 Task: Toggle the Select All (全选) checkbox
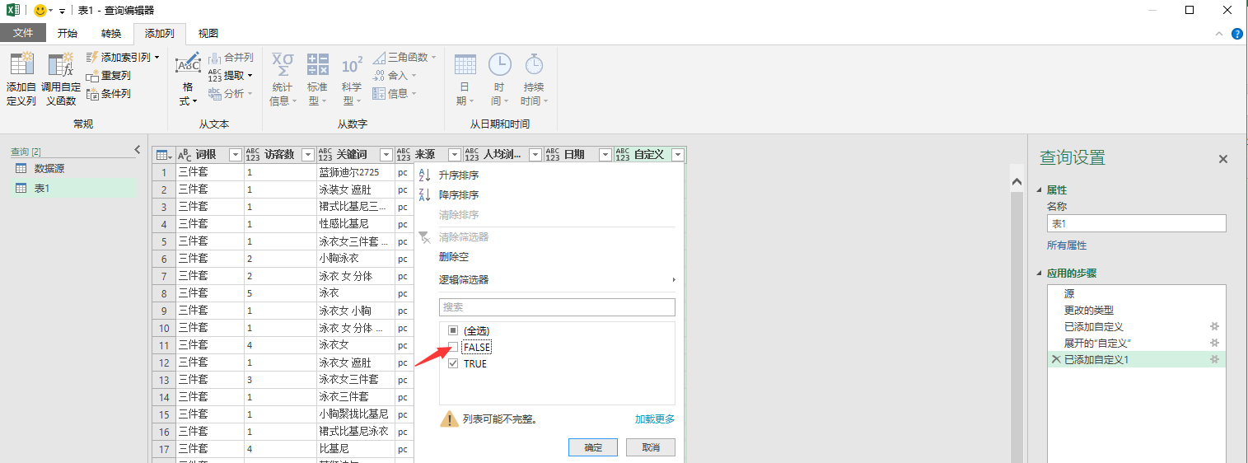tap(453, 330)
